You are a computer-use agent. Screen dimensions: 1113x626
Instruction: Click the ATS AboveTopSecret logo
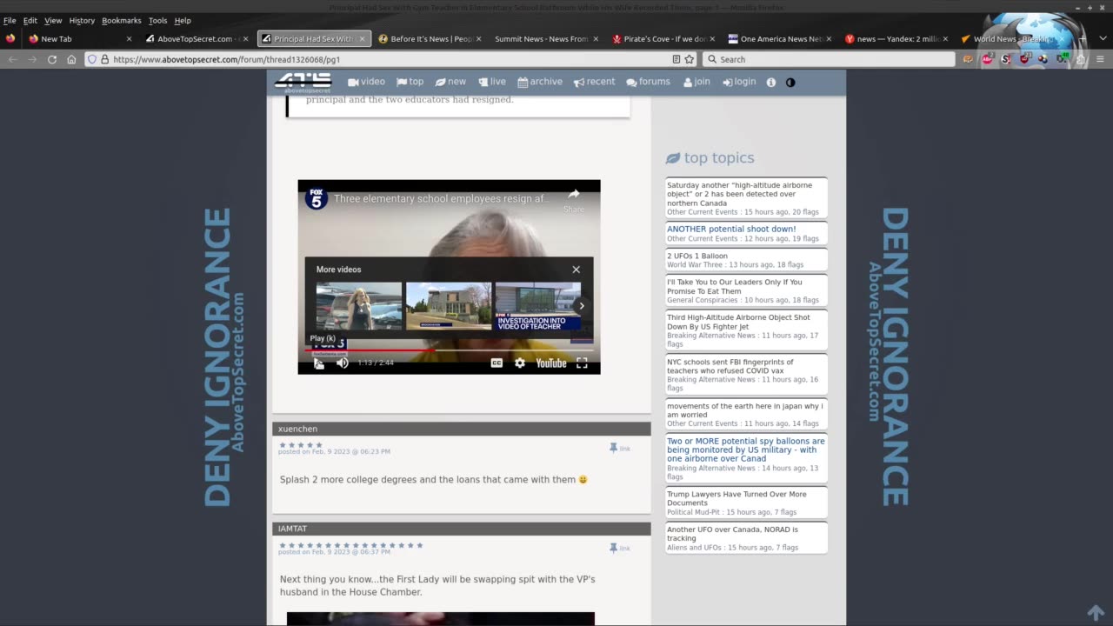[303, 83]
